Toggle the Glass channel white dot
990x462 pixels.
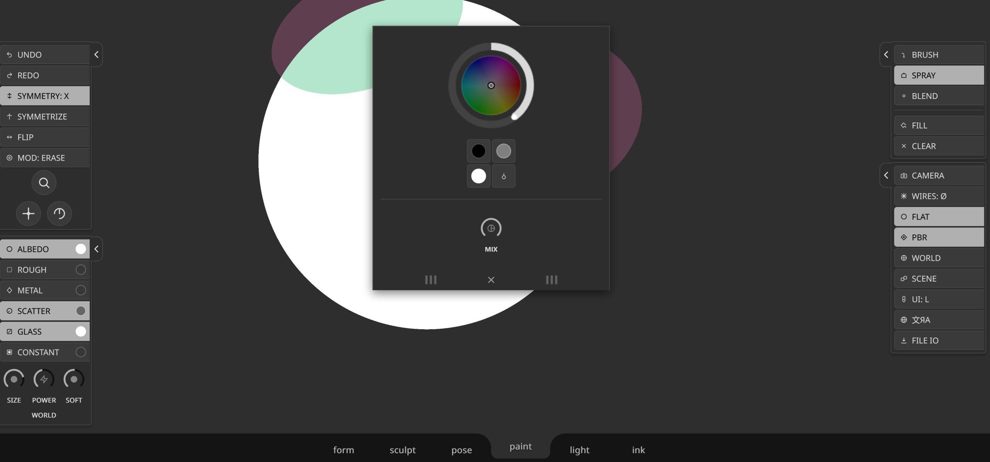(81, 331)
